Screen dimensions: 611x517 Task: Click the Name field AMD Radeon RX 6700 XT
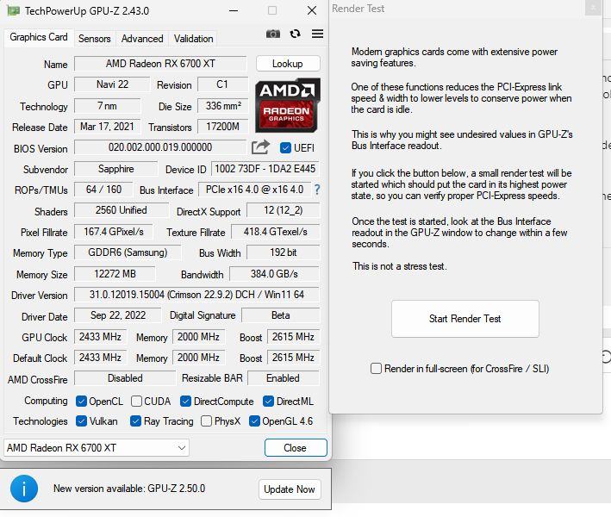click(x=160, y=64)
